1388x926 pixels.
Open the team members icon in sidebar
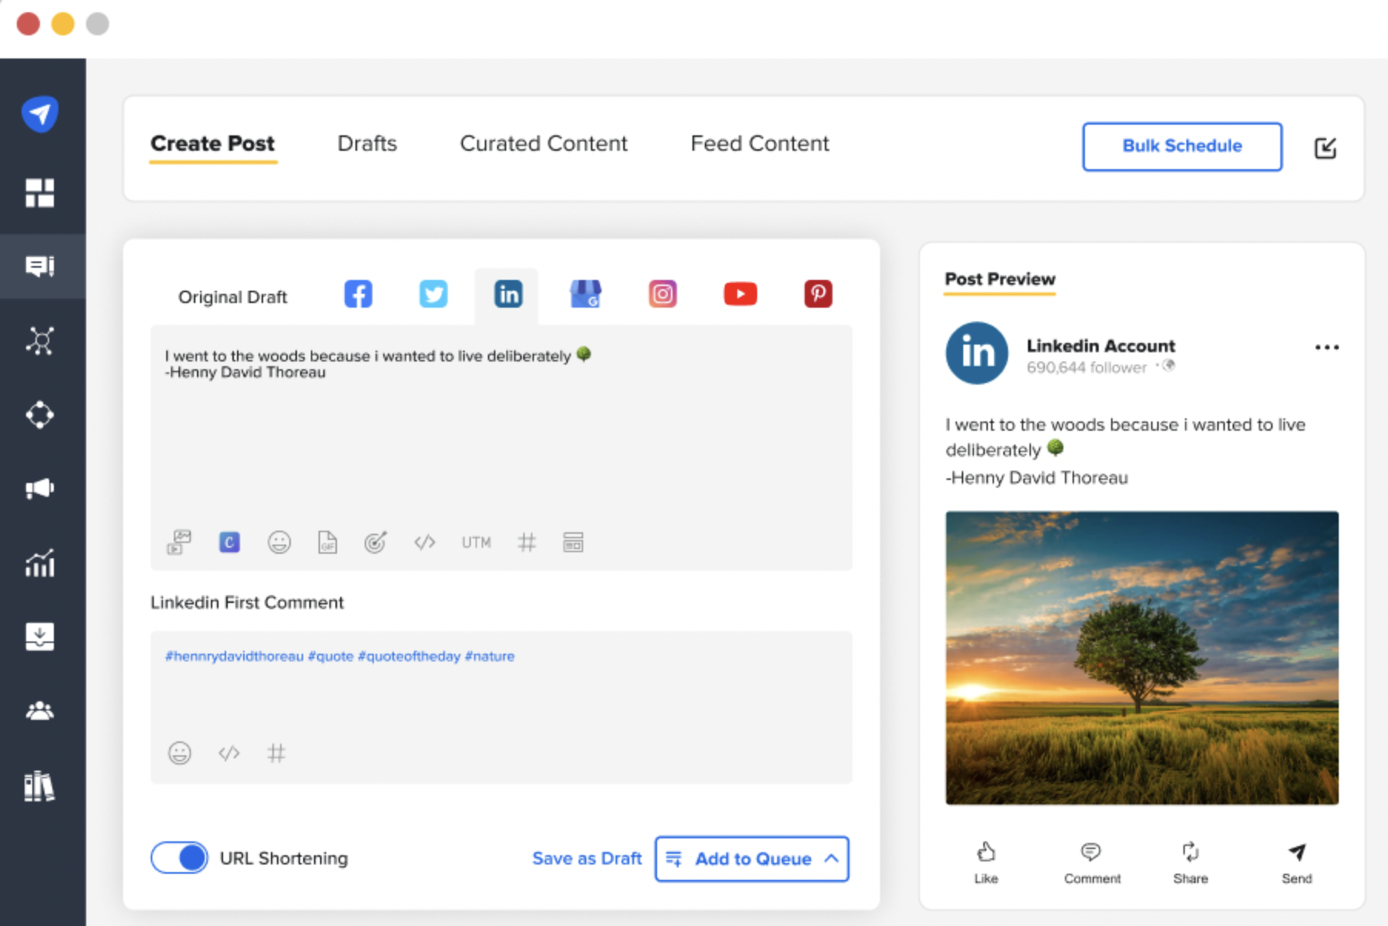40,711
